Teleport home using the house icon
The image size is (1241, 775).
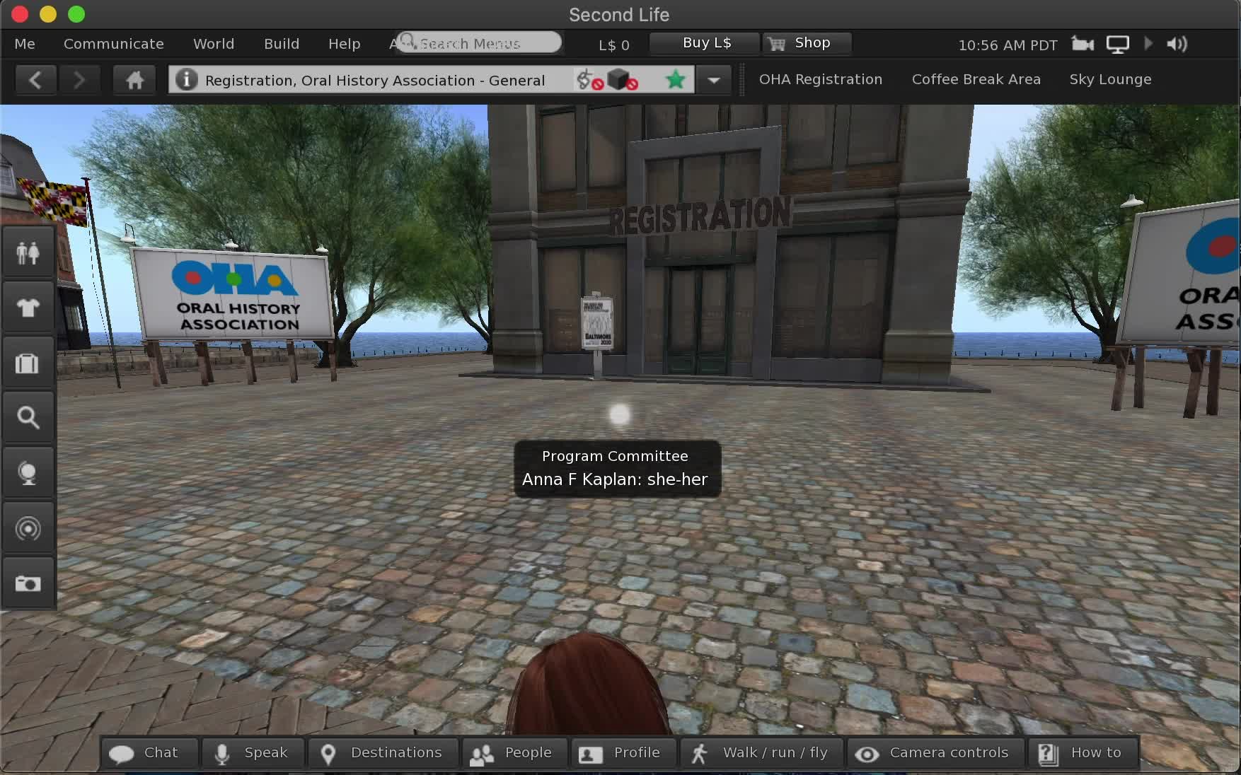click(x=134, y=80)
